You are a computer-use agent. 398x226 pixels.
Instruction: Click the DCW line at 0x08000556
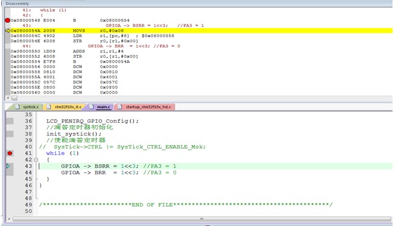pyautogui.click(x=64, y=67)
